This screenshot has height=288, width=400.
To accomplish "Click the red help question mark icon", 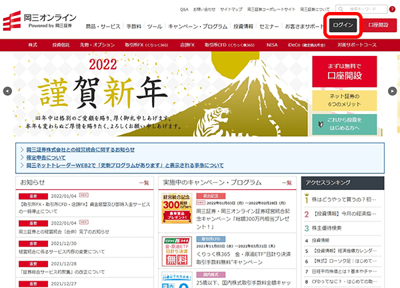I will click(392, 9).
